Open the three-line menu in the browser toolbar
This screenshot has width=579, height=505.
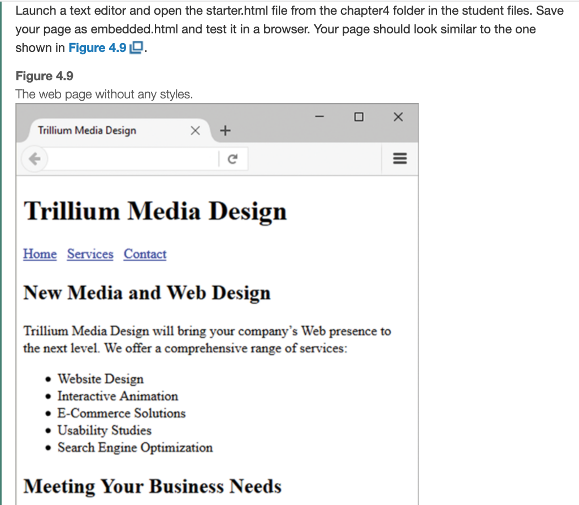point(399,159)
